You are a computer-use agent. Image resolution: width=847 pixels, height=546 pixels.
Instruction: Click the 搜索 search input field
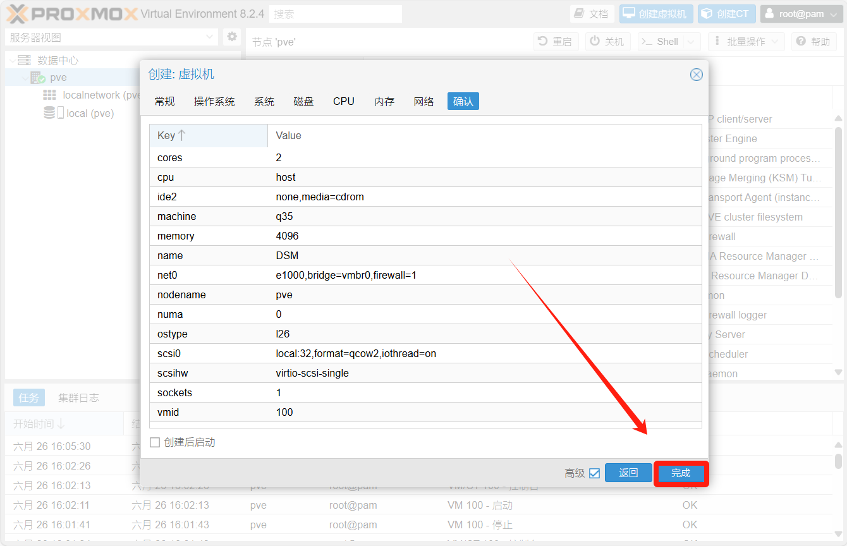coord(335,14)
